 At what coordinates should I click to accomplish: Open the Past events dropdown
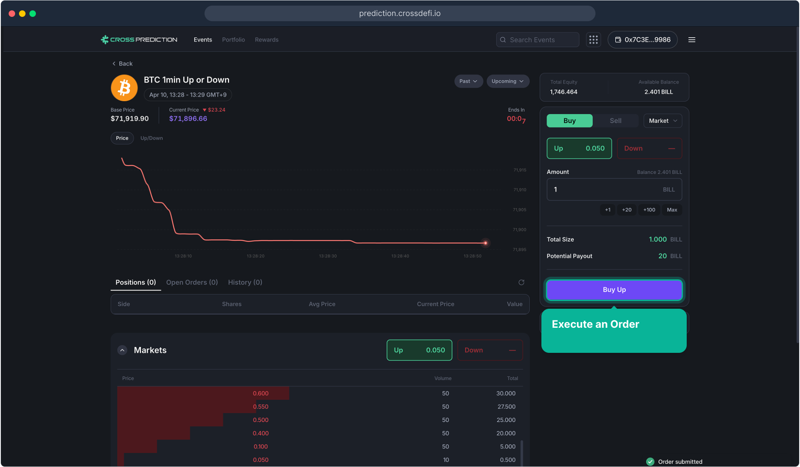[468, 81]
